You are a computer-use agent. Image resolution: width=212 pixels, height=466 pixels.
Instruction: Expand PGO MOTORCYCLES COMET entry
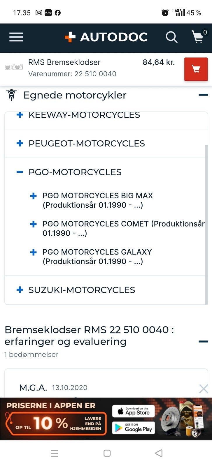click(x=34, y=224)
